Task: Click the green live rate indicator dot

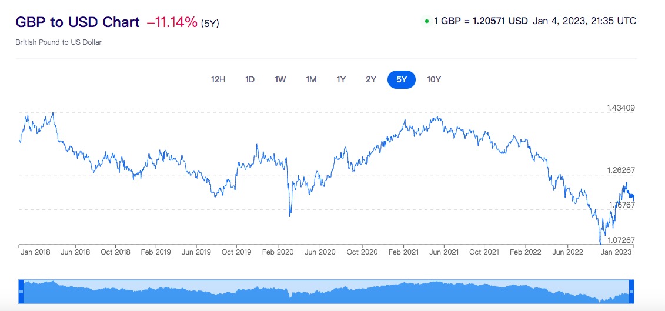Action: (426, 22)
